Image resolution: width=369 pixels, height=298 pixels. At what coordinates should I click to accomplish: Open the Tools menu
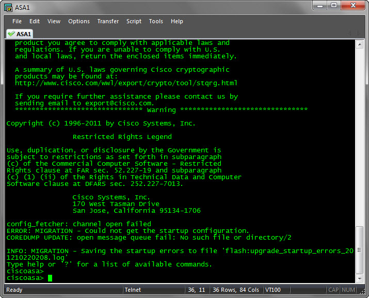coord(156,21)
